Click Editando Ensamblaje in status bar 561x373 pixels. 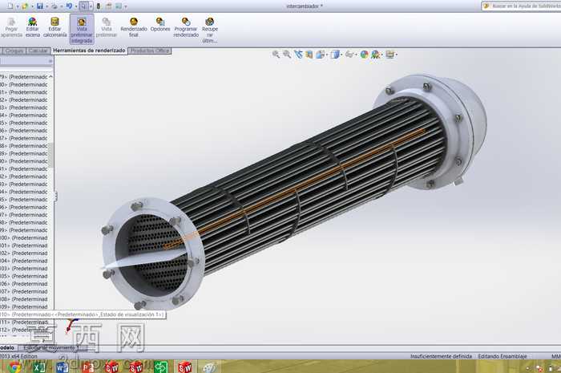502,356
